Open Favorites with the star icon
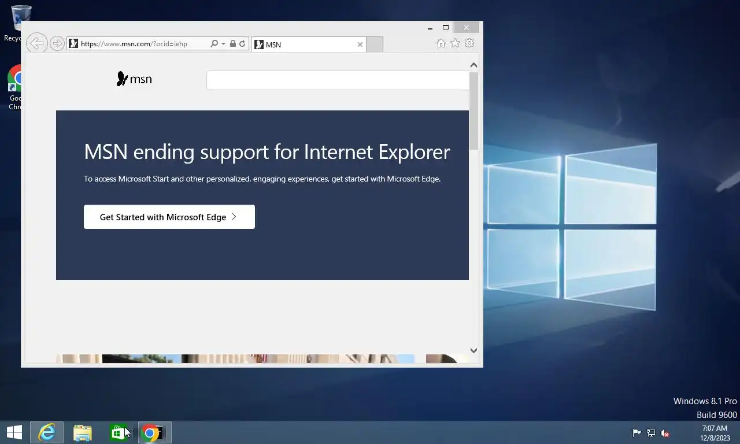This screenshot has width=740, height=444. point(455,43)
